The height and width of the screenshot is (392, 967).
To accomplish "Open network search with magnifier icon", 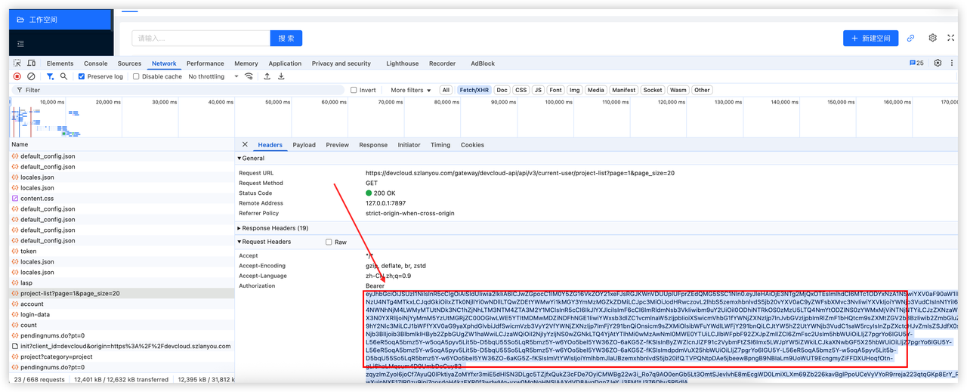I will (x=63, y=76).
